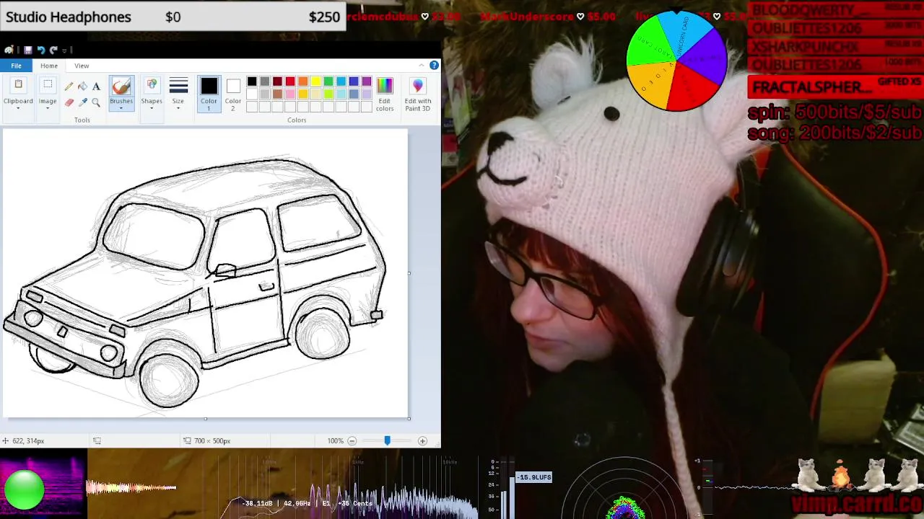Screen dimensions: 924x519
Task: Open the Edit colors dialog
Action: [x=385, y=94]
